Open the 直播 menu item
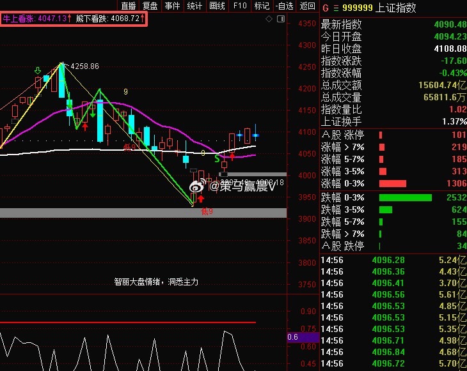 tap(129, 6)
